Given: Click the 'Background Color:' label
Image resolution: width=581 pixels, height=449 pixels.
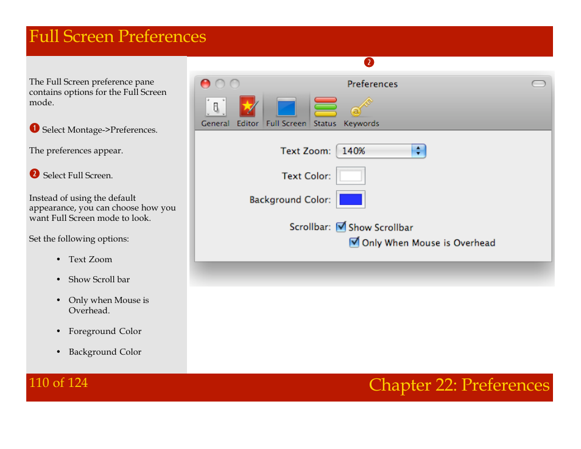Looking at the screenshot, I should (x=290, y=200).
